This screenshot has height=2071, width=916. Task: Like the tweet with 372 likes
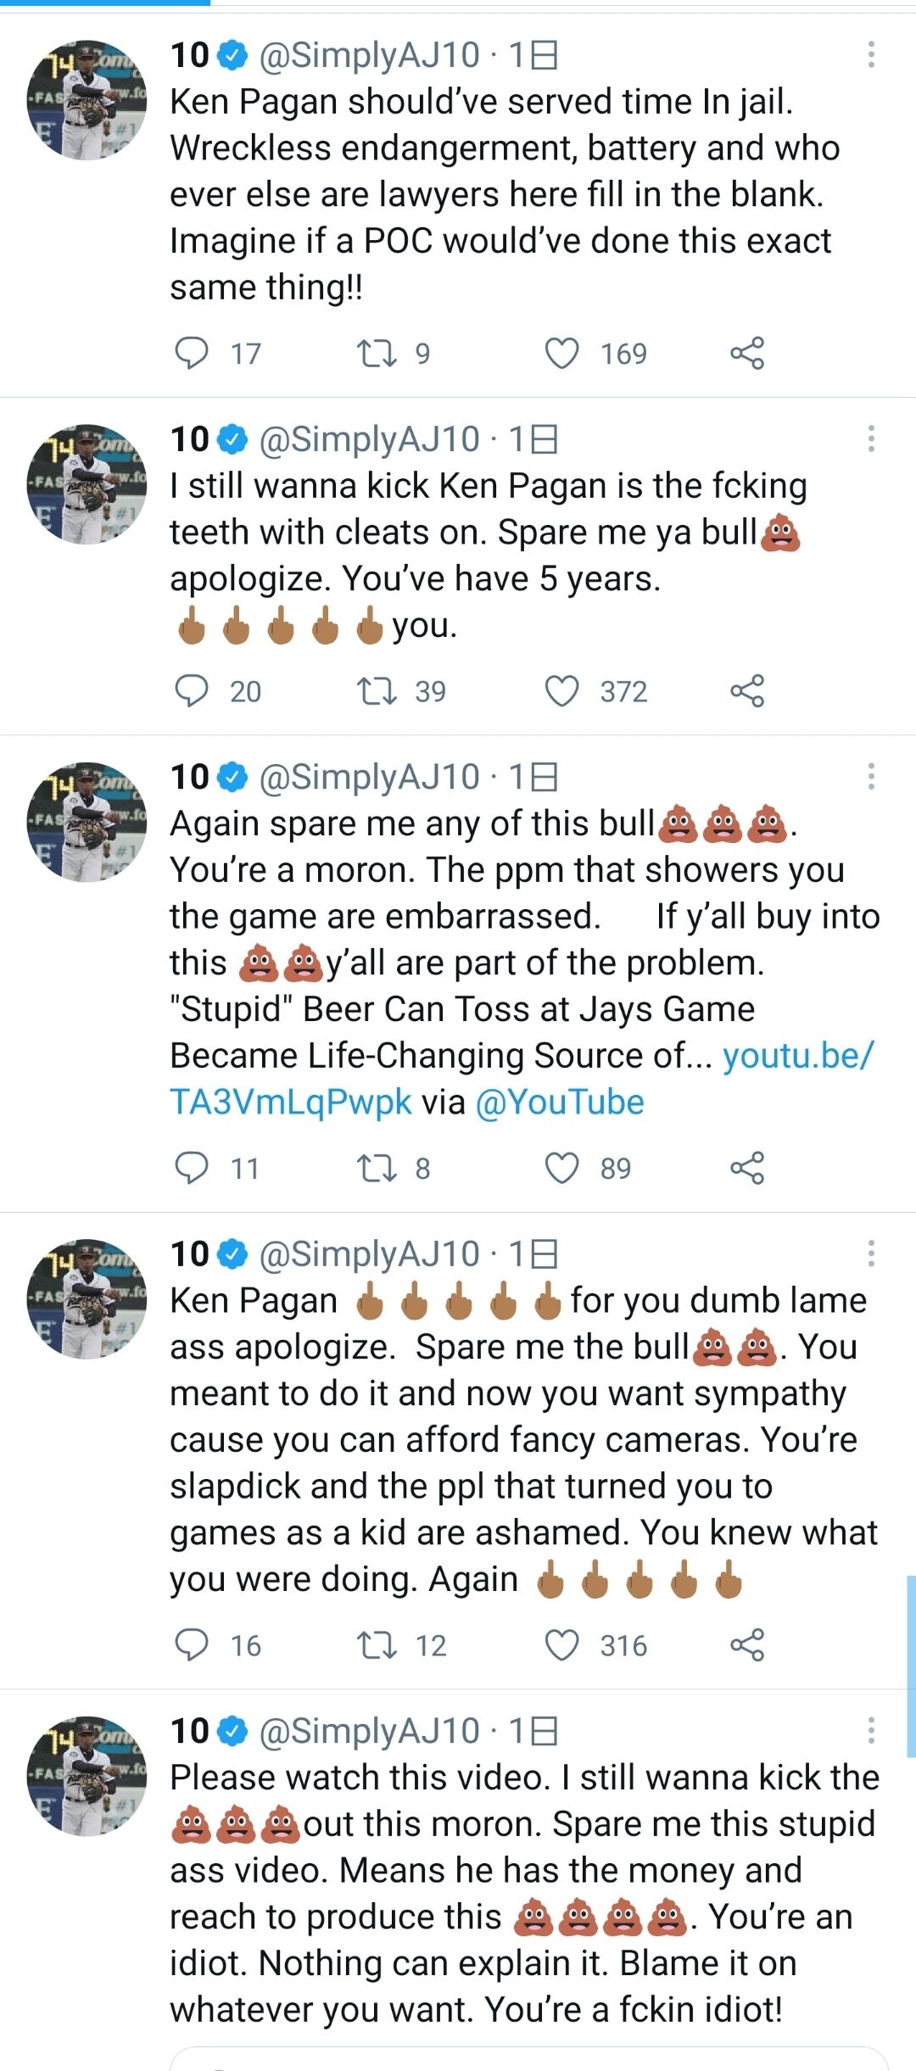point(561,690)
